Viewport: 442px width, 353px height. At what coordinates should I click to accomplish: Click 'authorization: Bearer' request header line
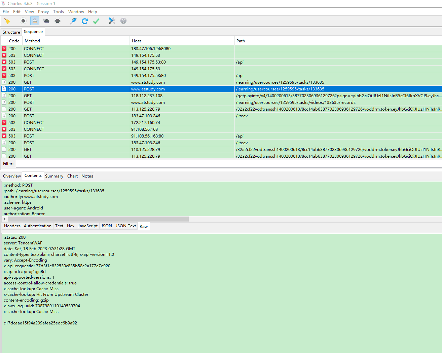coord(24,213)
